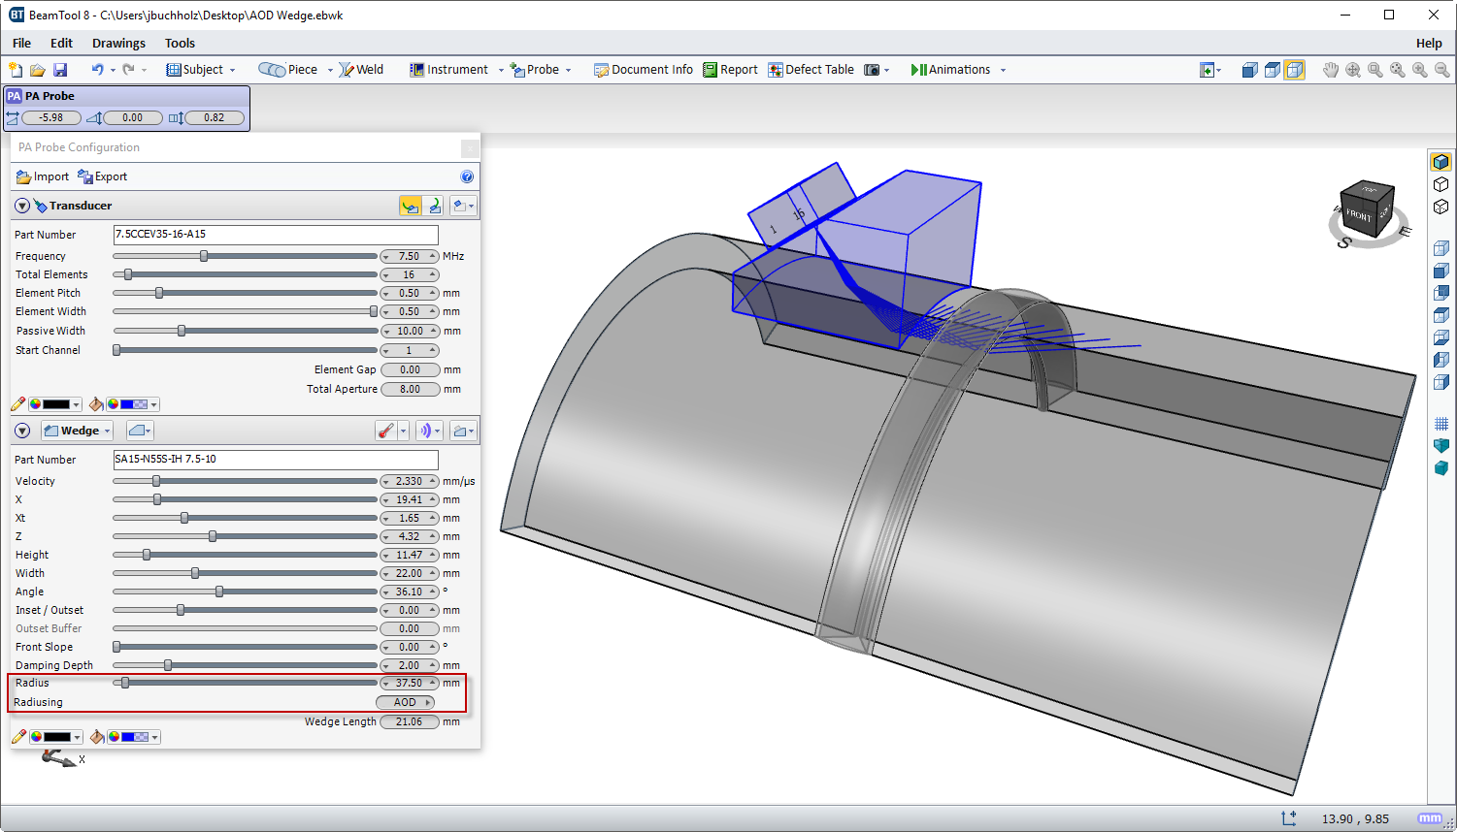
Task: Create a new document with the New icon
Action: click(x=16, y=70)
